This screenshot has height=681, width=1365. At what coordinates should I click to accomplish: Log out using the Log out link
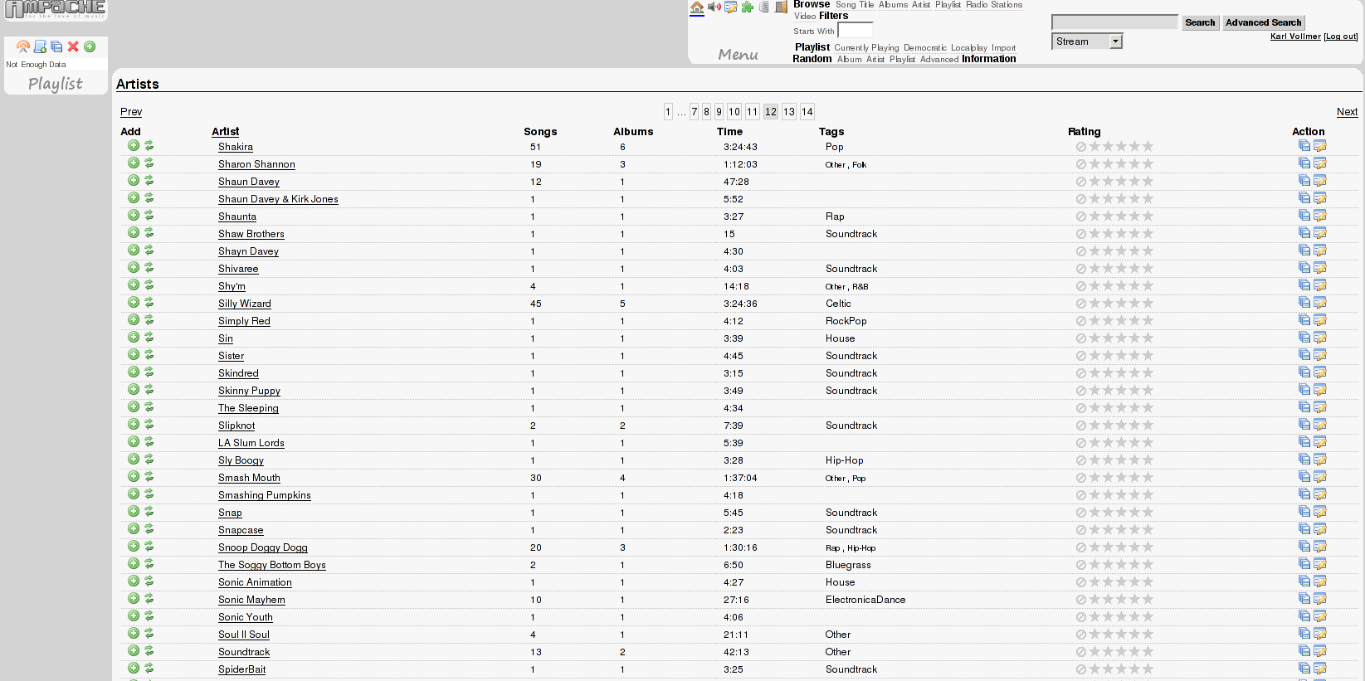[1340, 36]
